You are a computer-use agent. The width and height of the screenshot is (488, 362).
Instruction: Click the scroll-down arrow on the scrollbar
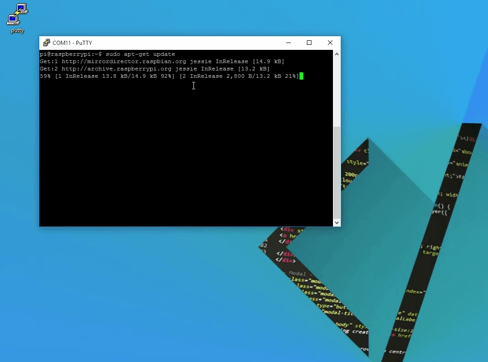[x=337, y=222]
